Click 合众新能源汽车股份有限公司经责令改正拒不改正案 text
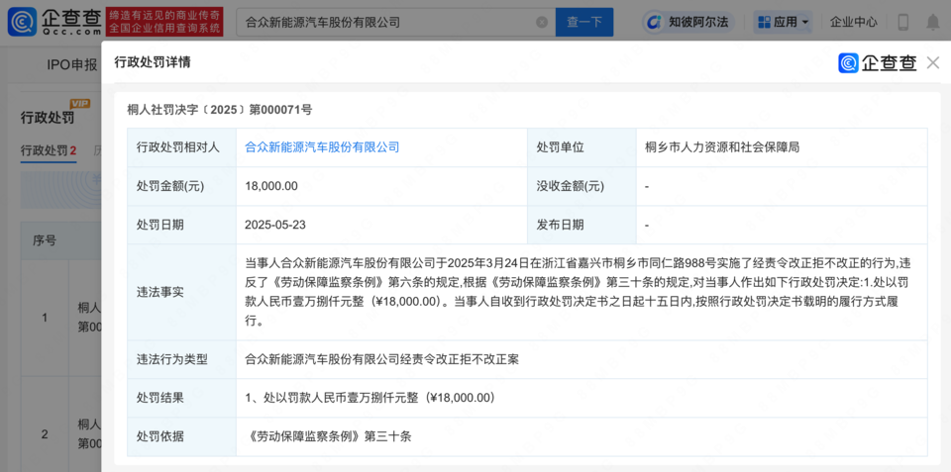This screenshot has width=951, height=472. 381,359
